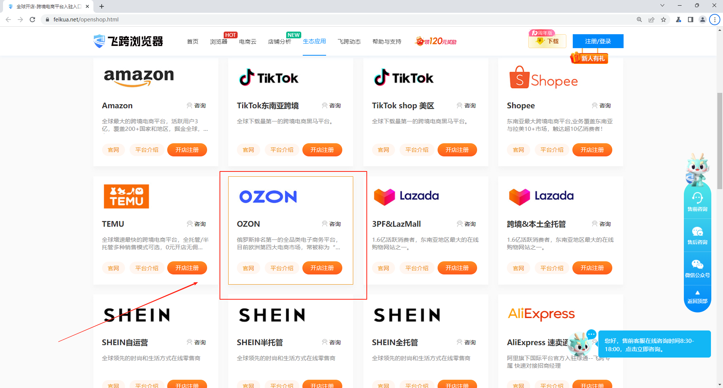723x388 pixels.
Task: Click the share page icon
Action: 651,20
